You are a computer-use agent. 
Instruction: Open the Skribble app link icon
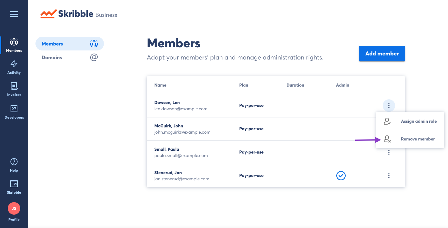14,187
